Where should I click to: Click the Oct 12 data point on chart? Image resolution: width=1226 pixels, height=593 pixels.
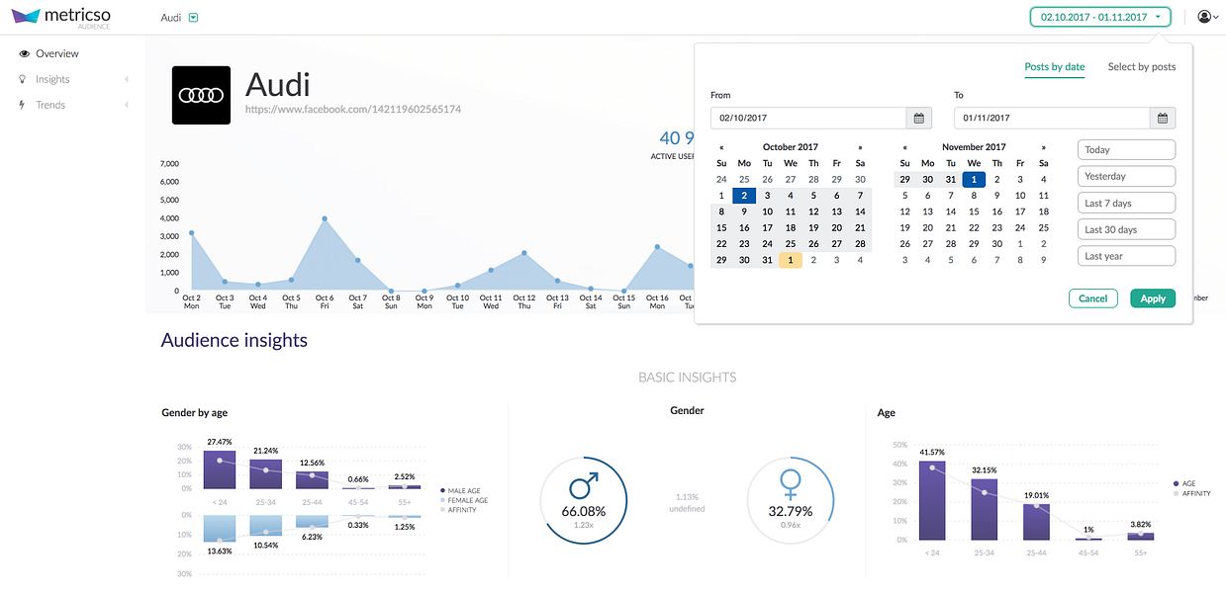pos(524,253)
